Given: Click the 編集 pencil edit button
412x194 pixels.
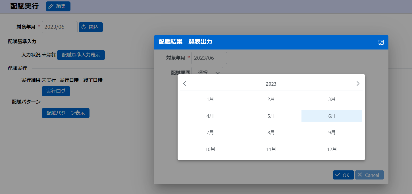Looking at the screenshot, I should [58, 6].
